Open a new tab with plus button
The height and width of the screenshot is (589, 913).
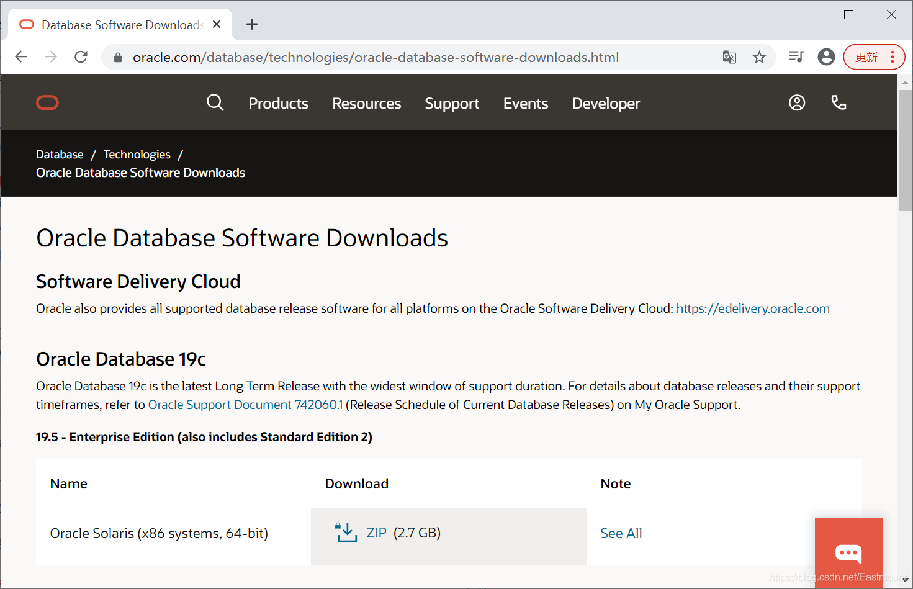coord(251,25)
